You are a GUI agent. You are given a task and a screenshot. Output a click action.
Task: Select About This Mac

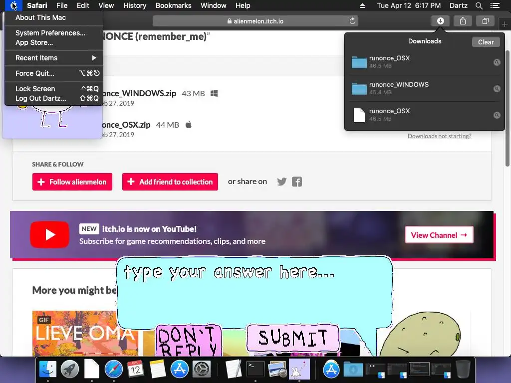54,17
